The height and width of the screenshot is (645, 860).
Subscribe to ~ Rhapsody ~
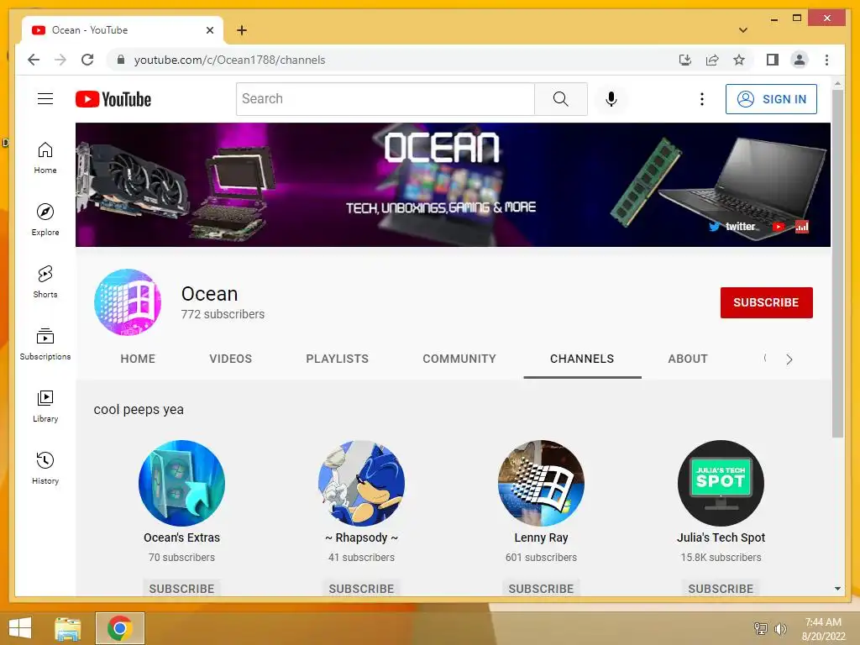point(361,588)
